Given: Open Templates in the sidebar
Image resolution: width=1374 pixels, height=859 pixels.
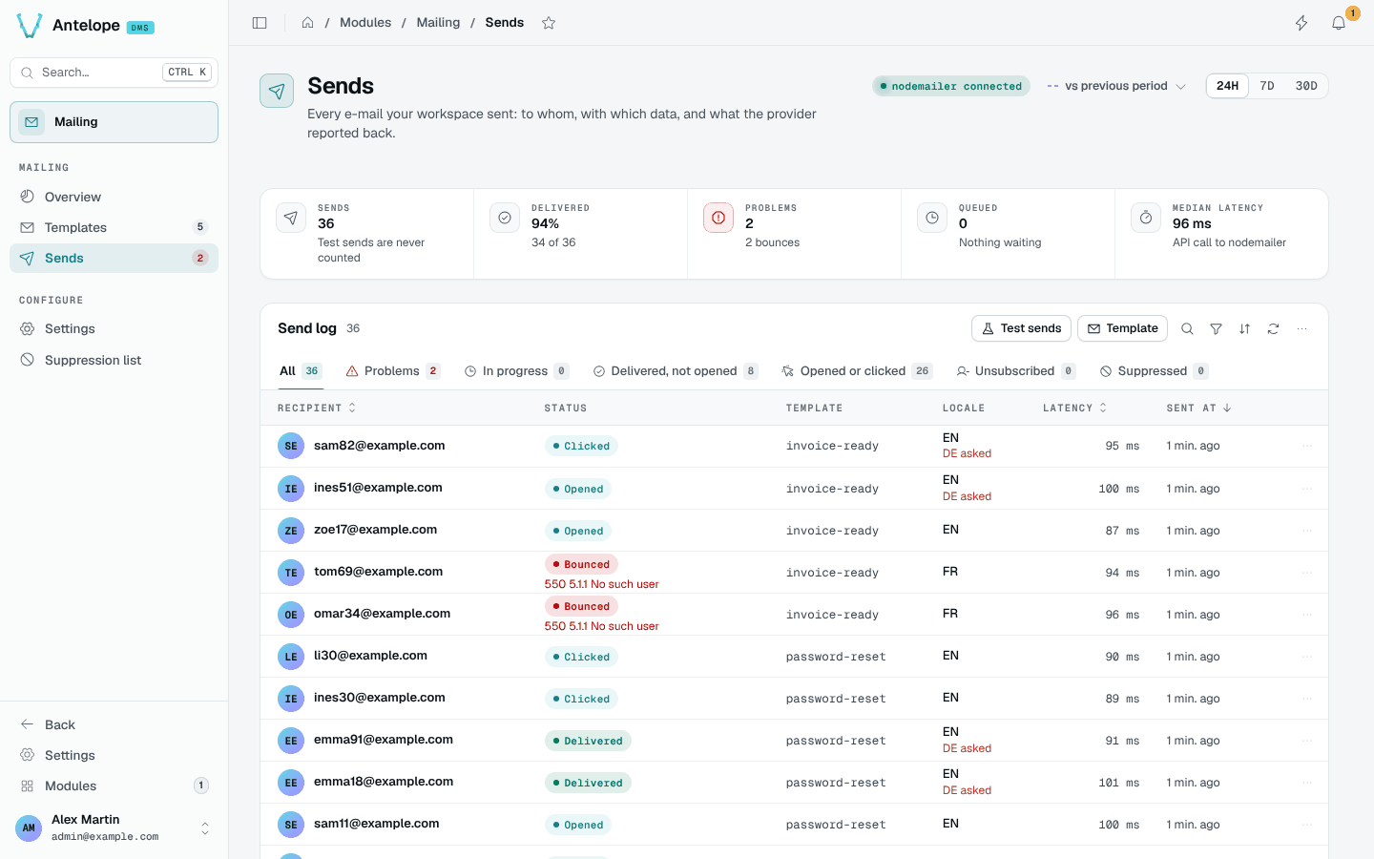Looking at the screenshot, I should click(x=114, y=227).
